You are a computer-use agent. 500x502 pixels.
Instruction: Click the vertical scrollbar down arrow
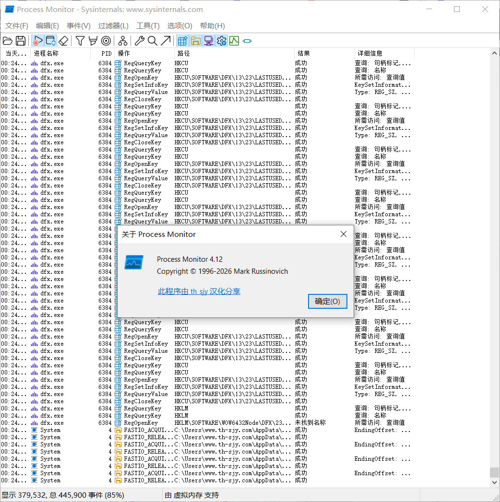pyautogui.click(x=494, y=482)
